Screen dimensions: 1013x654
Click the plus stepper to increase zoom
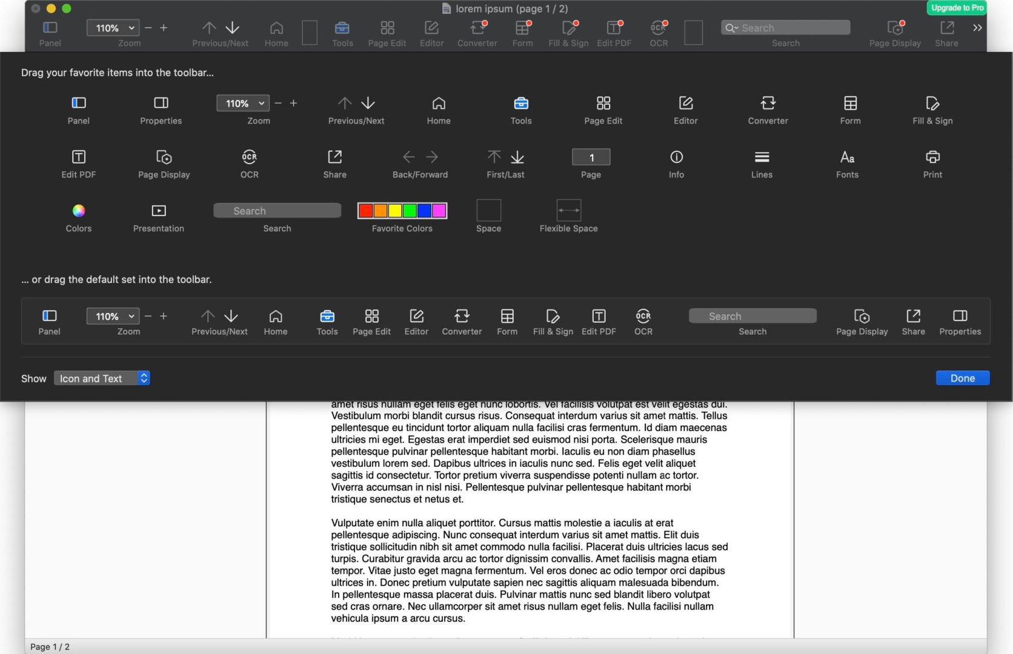pyautogui.click(x=294, y=103)
